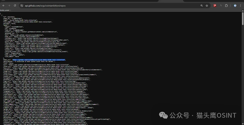Click the "pulls_url" line text

[44, 116]
